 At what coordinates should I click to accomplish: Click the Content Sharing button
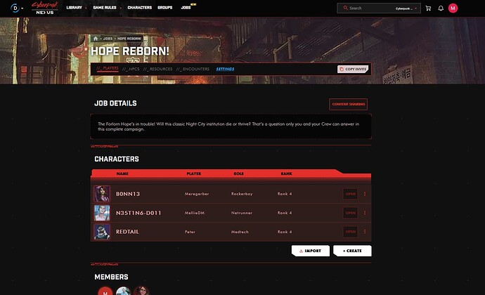[x=348, y=104]
